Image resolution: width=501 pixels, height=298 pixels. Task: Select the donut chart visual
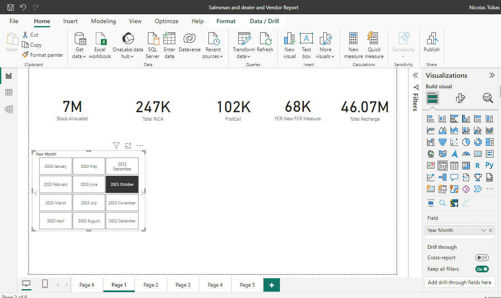(x=478, y=142)
